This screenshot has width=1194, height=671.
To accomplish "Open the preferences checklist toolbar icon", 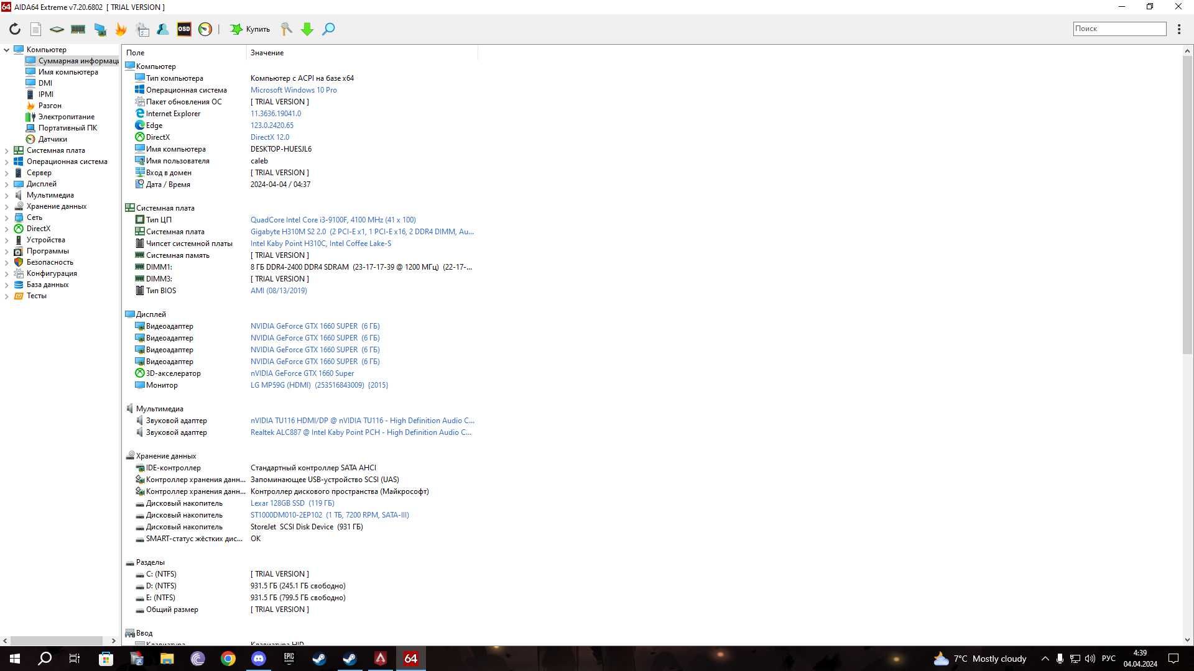I will 142,29.
